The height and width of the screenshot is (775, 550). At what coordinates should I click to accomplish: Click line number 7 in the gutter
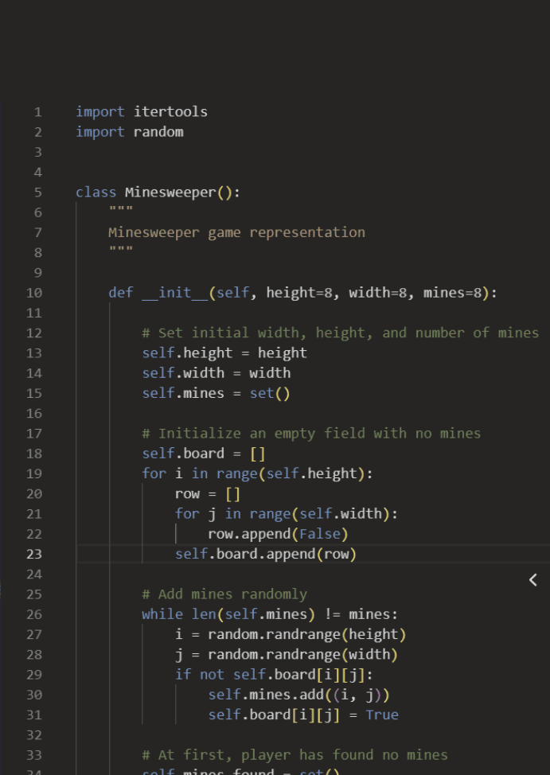(x=38, y=233)
